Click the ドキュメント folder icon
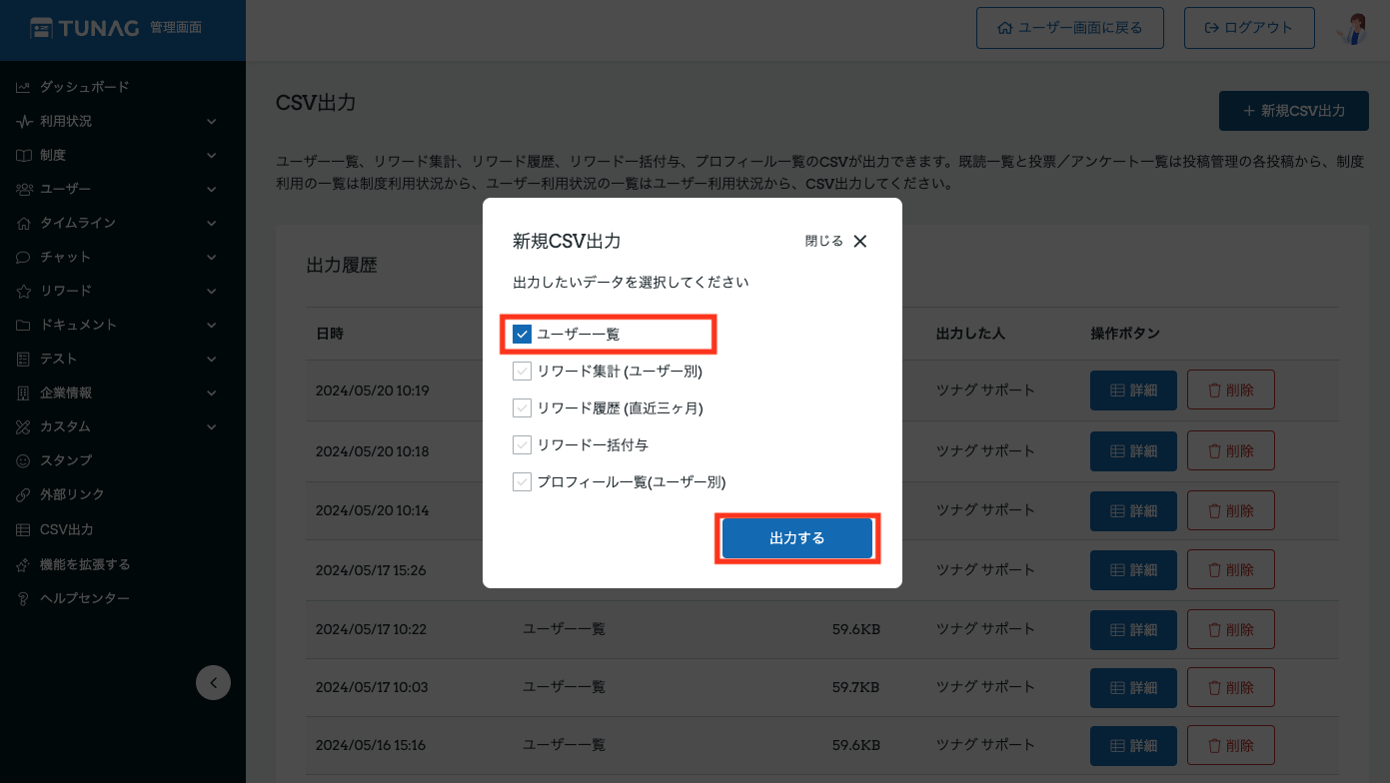 click(x=23, y=326)
